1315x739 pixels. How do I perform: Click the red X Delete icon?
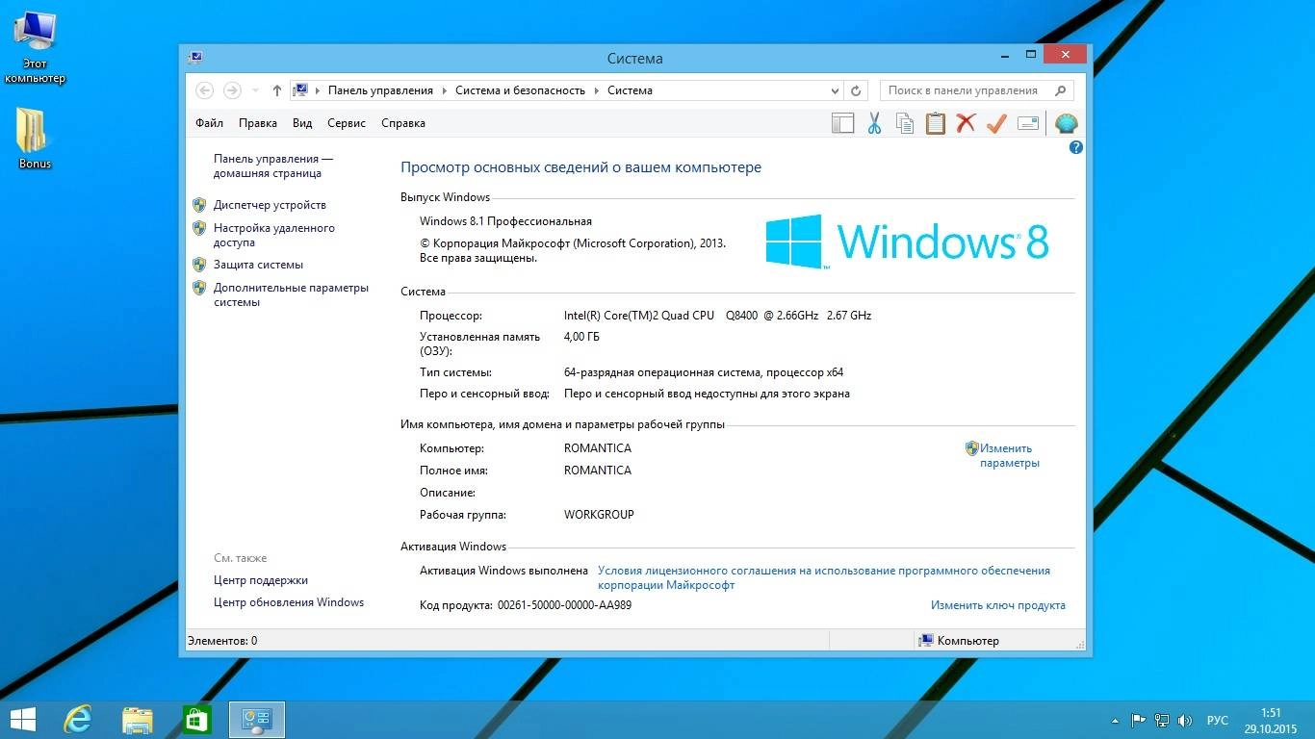pyautogui.click(x=966, y=123)
